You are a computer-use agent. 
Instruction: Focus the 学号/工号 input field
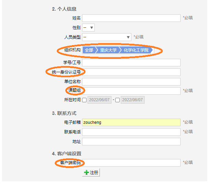[131, 63]
